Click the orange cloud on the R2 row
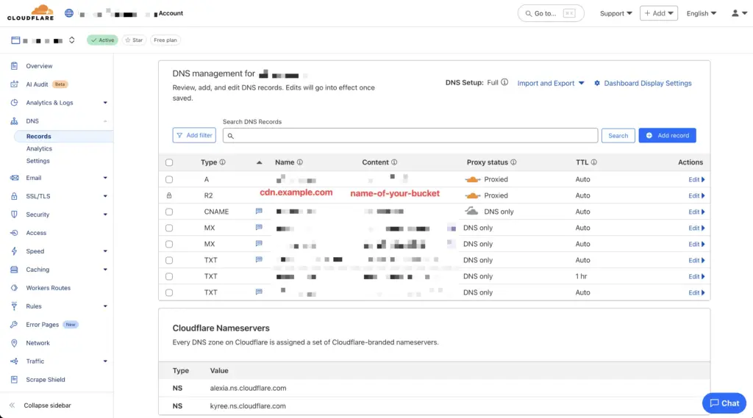753x418 pixels. point(473,195)
